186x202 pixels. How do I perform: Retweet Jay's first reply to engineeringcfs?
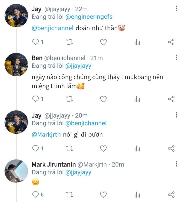click(69, 42)
